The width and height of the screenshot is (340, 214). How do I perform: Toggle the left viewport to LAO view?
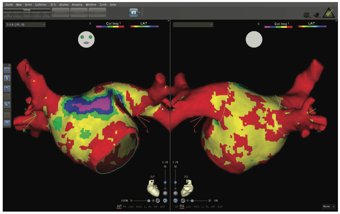[x=131, y=206]
